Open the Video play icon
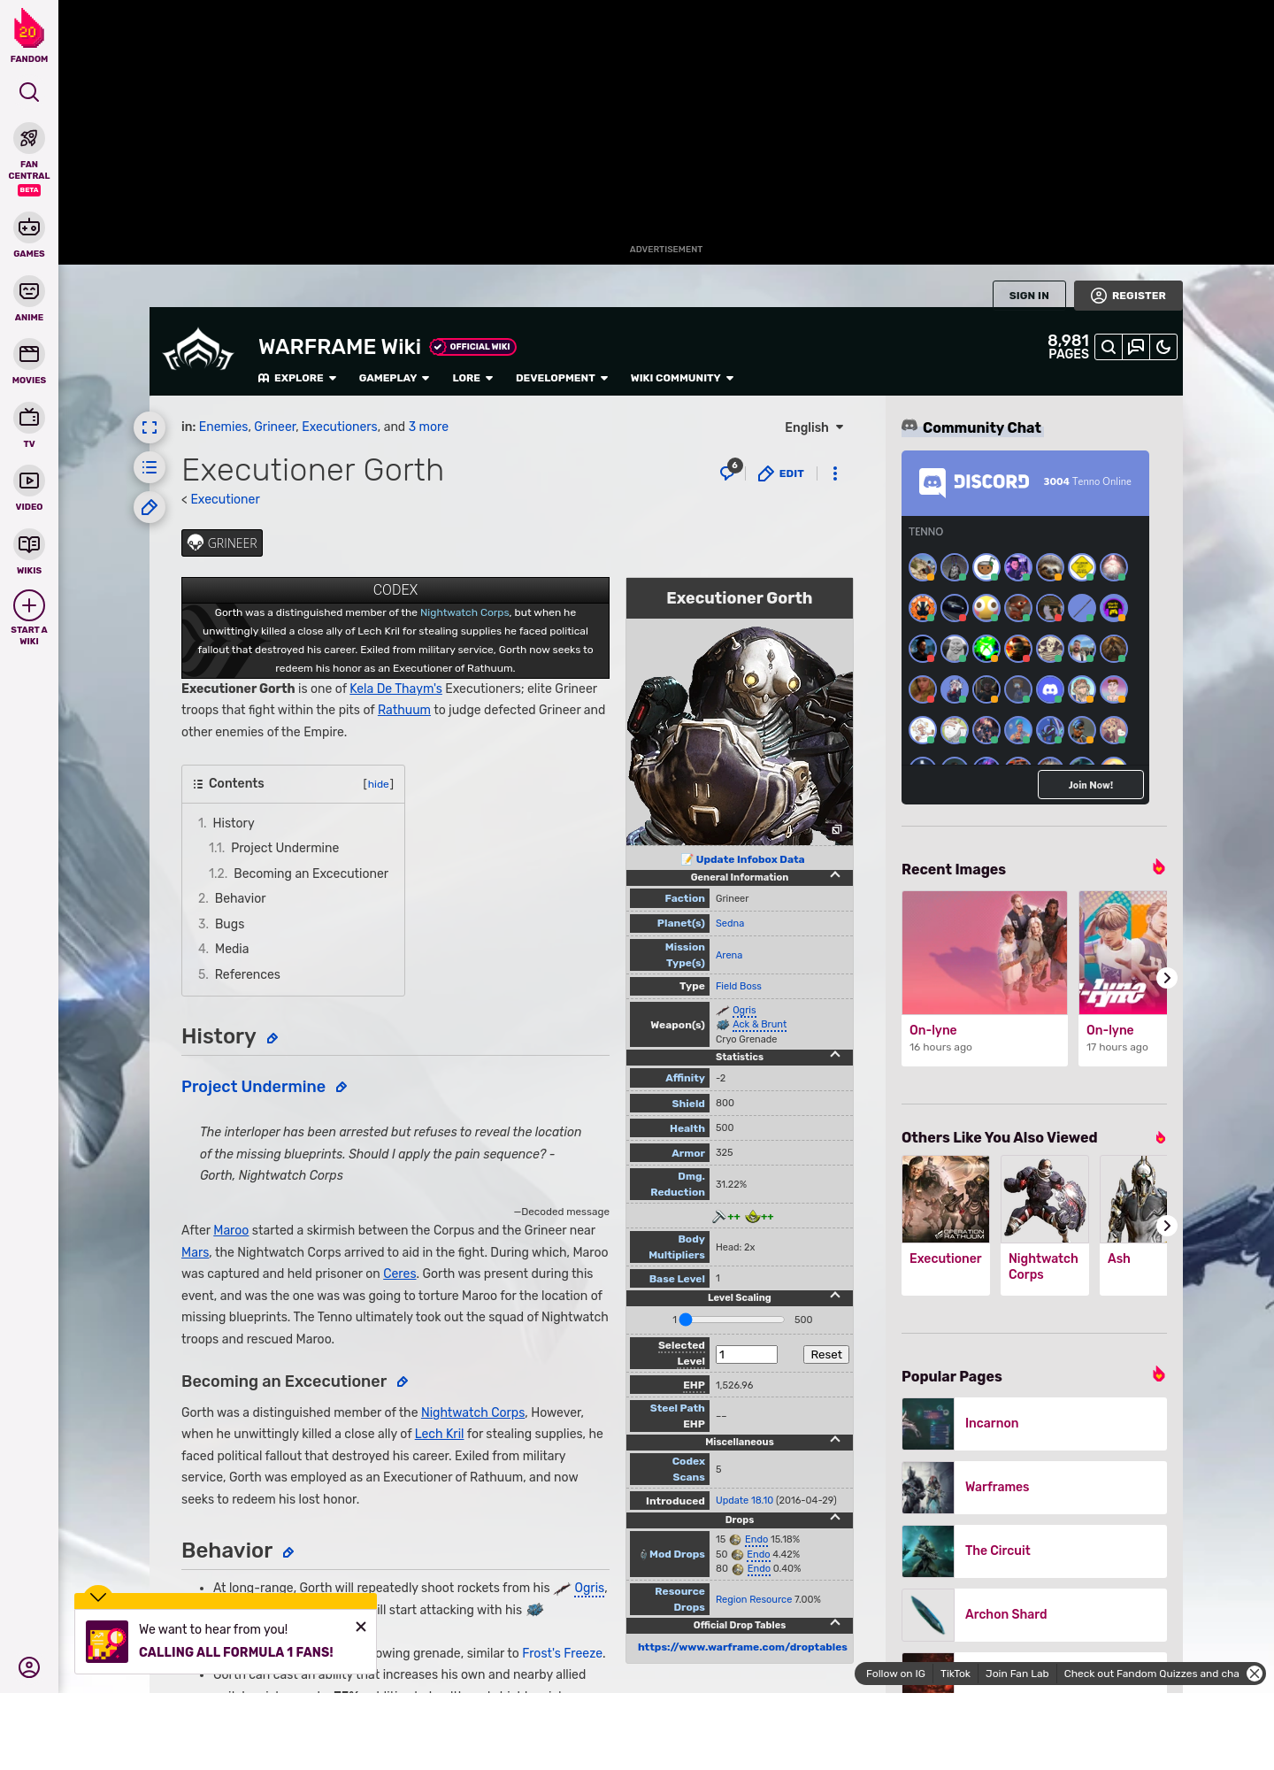 [29, 481]
